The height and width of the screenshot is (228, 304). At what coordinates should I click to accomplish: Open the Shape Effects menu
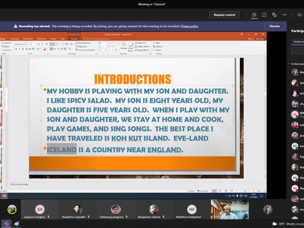pos(142,50)
